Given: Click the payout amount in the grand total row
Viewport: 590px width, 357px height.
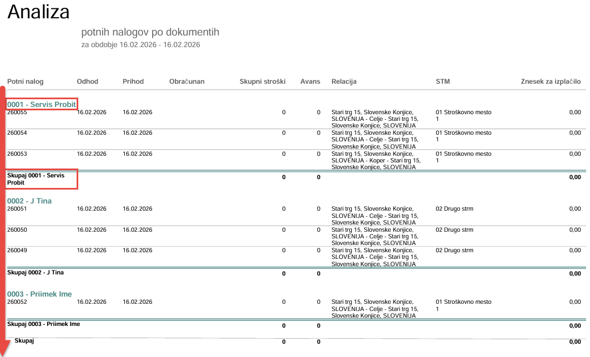Looking at the screenshot, I should coord(575,342).
